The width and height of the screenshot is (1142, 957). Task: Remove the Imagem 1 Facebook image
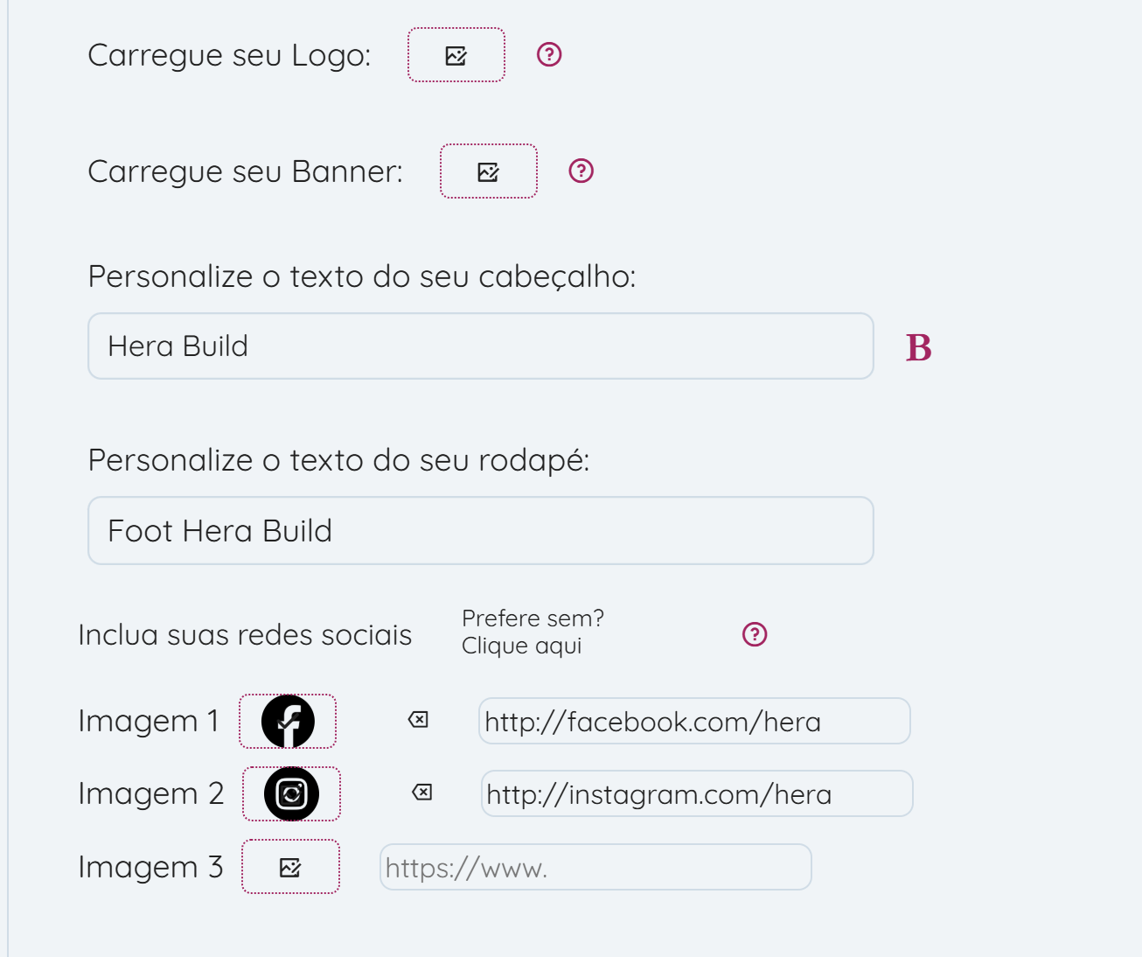click(x=418, y=720)
